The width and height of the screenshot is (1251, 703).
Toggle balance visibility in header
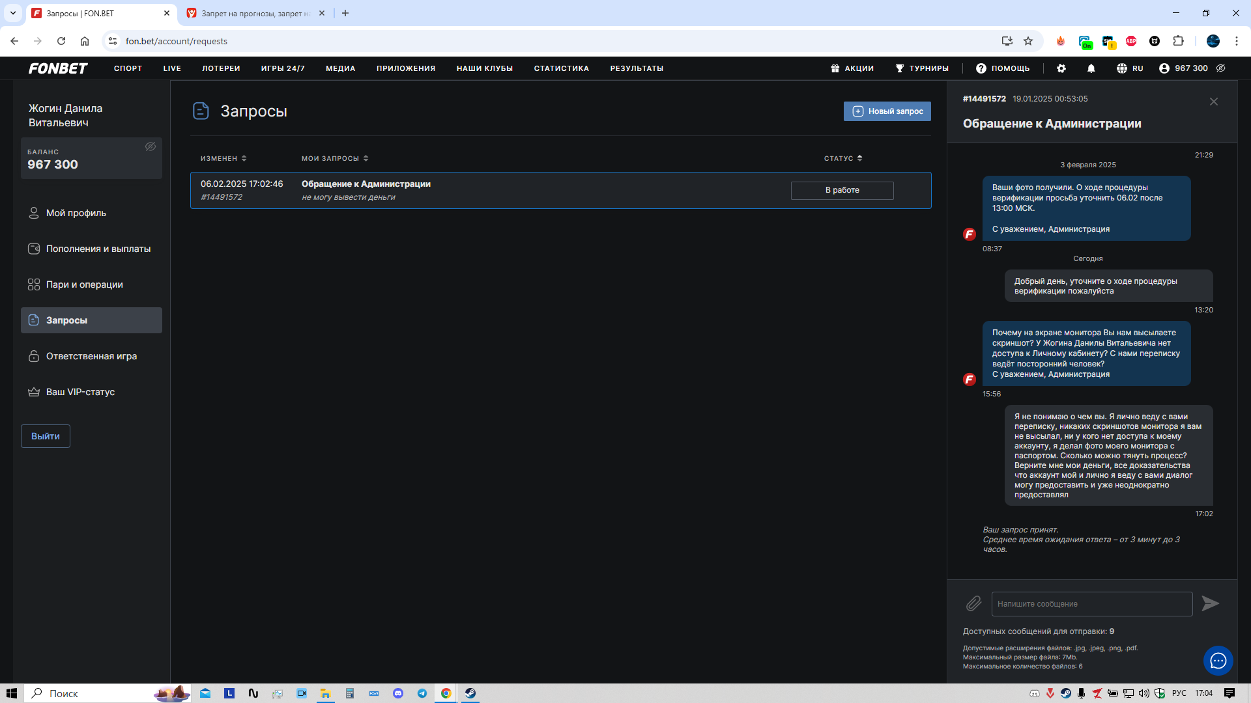1221,68
